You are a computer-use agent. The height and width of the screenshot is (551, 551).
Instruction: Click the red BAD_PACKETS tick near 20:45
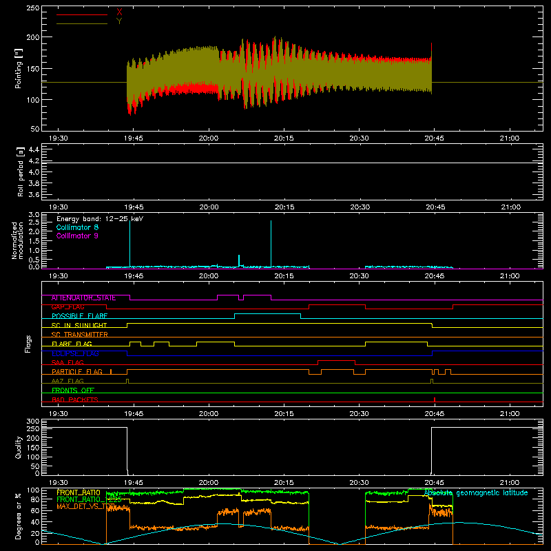[435, 399]
